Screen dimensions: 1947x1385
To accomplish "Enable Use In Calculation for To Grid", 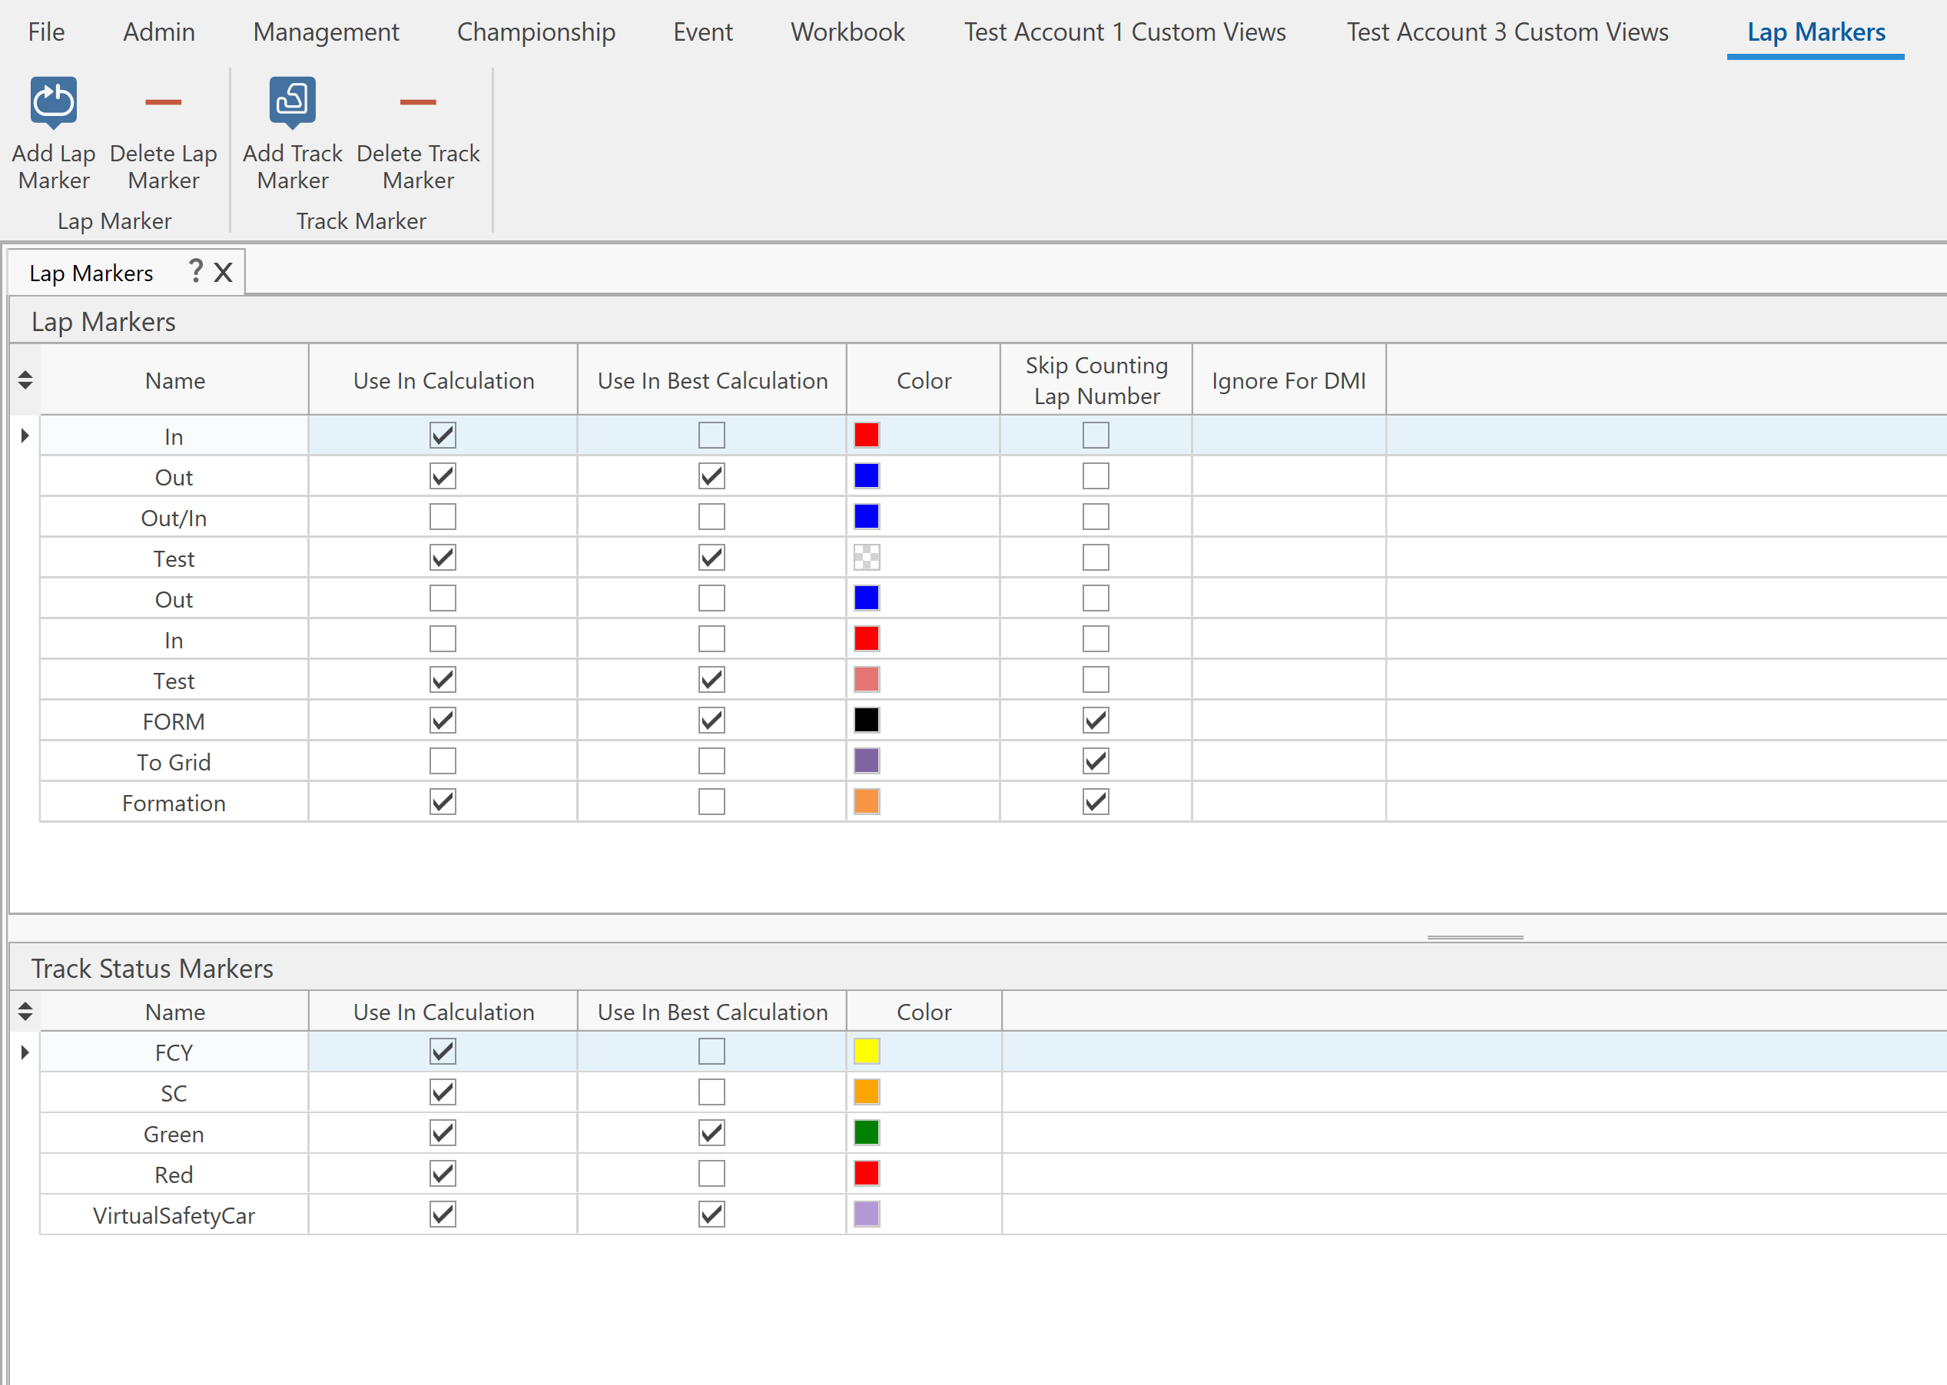I will (x=443, y=761).
